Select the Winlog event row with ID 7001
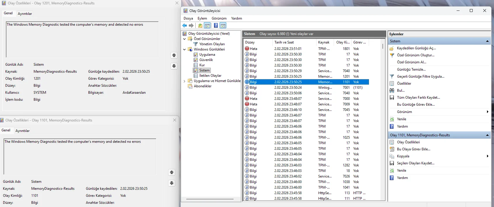494x207 pixels. pyautogui.click(x=307, y=88)
